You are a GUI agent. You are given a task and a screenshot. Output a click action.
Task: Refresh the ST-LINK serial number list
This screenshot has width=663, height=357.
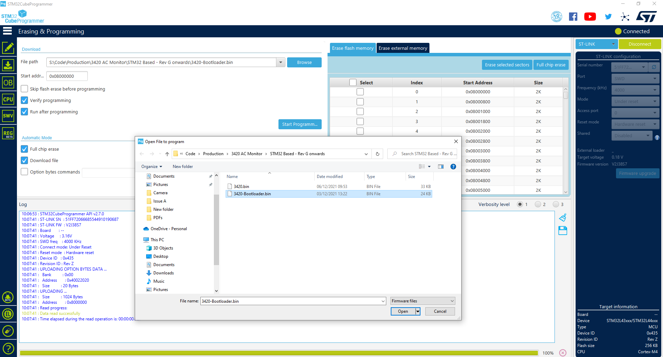point(654,67)
